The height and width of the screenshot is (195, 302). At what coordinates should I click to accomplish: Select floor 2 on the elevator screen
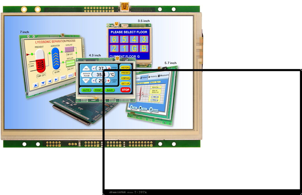[114, 49]
